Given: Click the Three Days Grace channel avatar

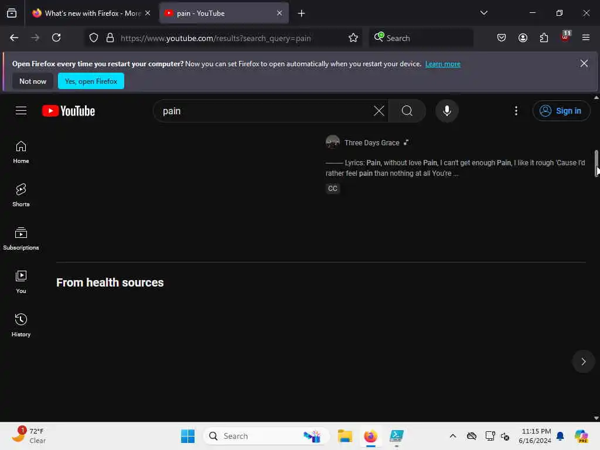Looking at the screenshot, I should (x=333, y=142).
